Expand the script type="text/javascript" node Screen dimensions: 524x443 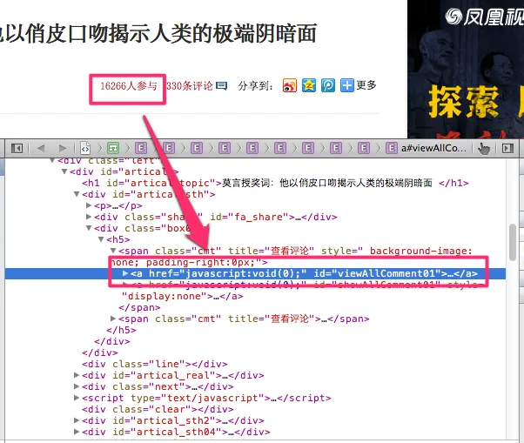coord(77,398)
